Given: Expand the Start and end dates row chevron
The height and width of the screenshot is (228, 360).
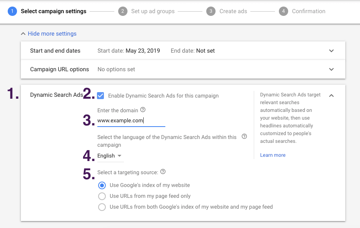Looking at the screenshot, I should [331, 51].
